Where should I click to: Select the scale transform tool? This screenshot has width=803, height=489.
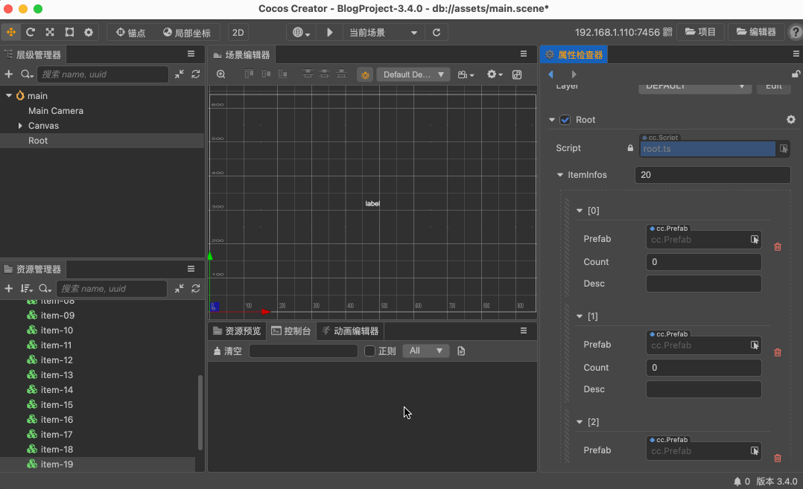tap(50, 32)
